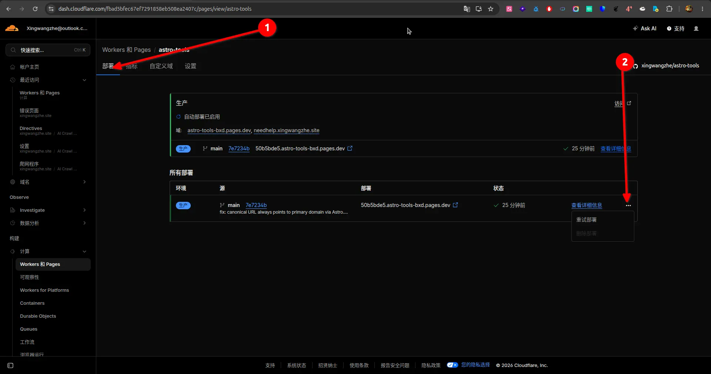
Task: Open the GNOME footprint extension icon
Action: click(x=616, y=9)
